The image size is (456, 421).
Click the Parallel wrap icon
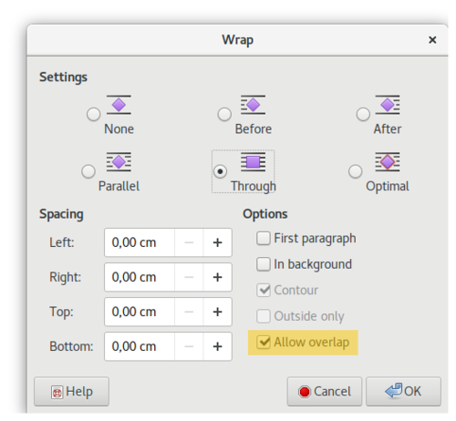[x=119, y=161]
